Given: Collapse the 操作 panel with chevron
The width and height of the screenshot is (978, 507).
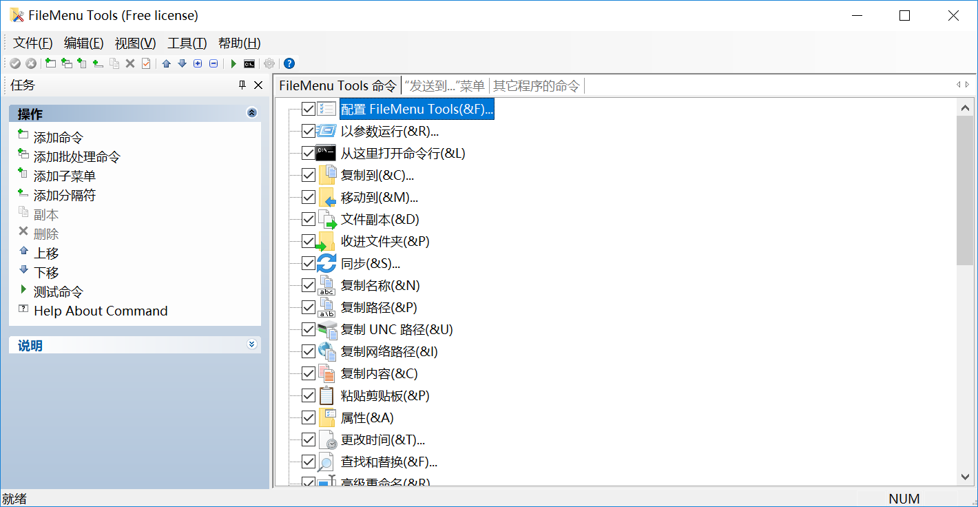Looking at the screenshot, I should 251,114.
